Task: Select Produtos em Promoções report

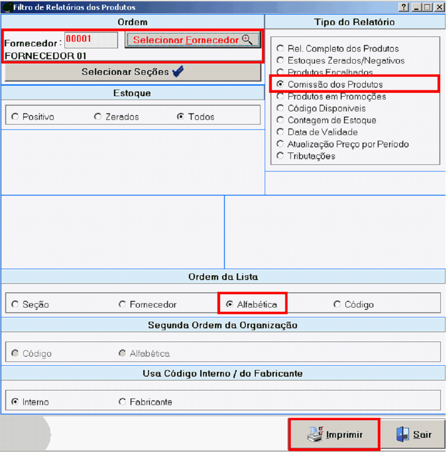Action: (x=280, y=97)
